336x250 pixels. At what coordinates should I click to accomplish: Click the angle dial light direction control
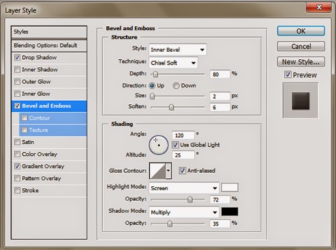click(159, 145)
